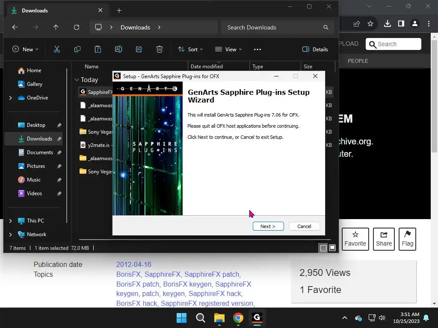Show hidden system tray icons
The width and height of the screenshot is (438, 328).
[x=345, y=318]
